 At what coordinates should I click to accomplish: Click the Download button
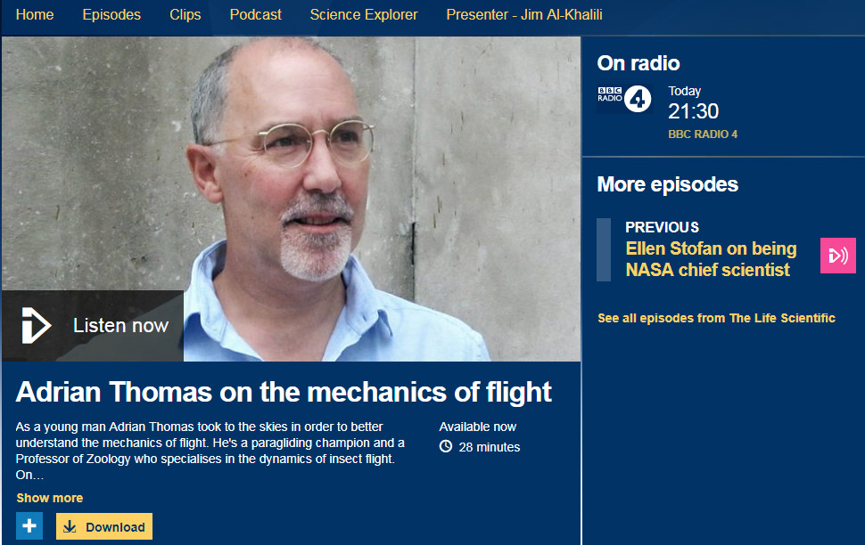(x=104, y=527)
